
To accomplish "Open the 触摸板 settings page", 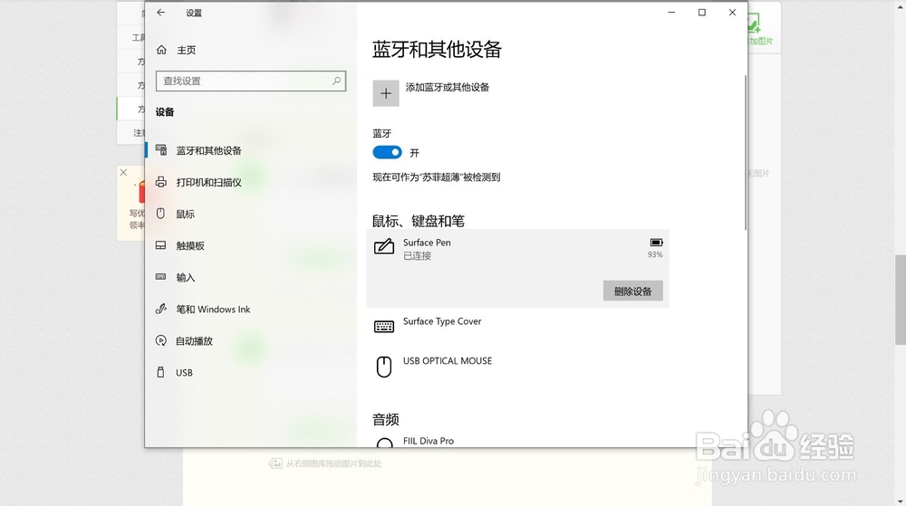I will (x=251, y=246).
